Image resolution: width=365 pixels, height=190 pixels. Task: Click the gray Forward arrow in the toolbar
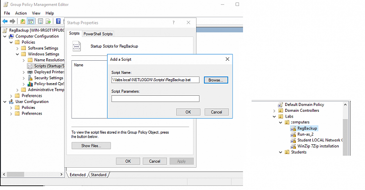12,21
